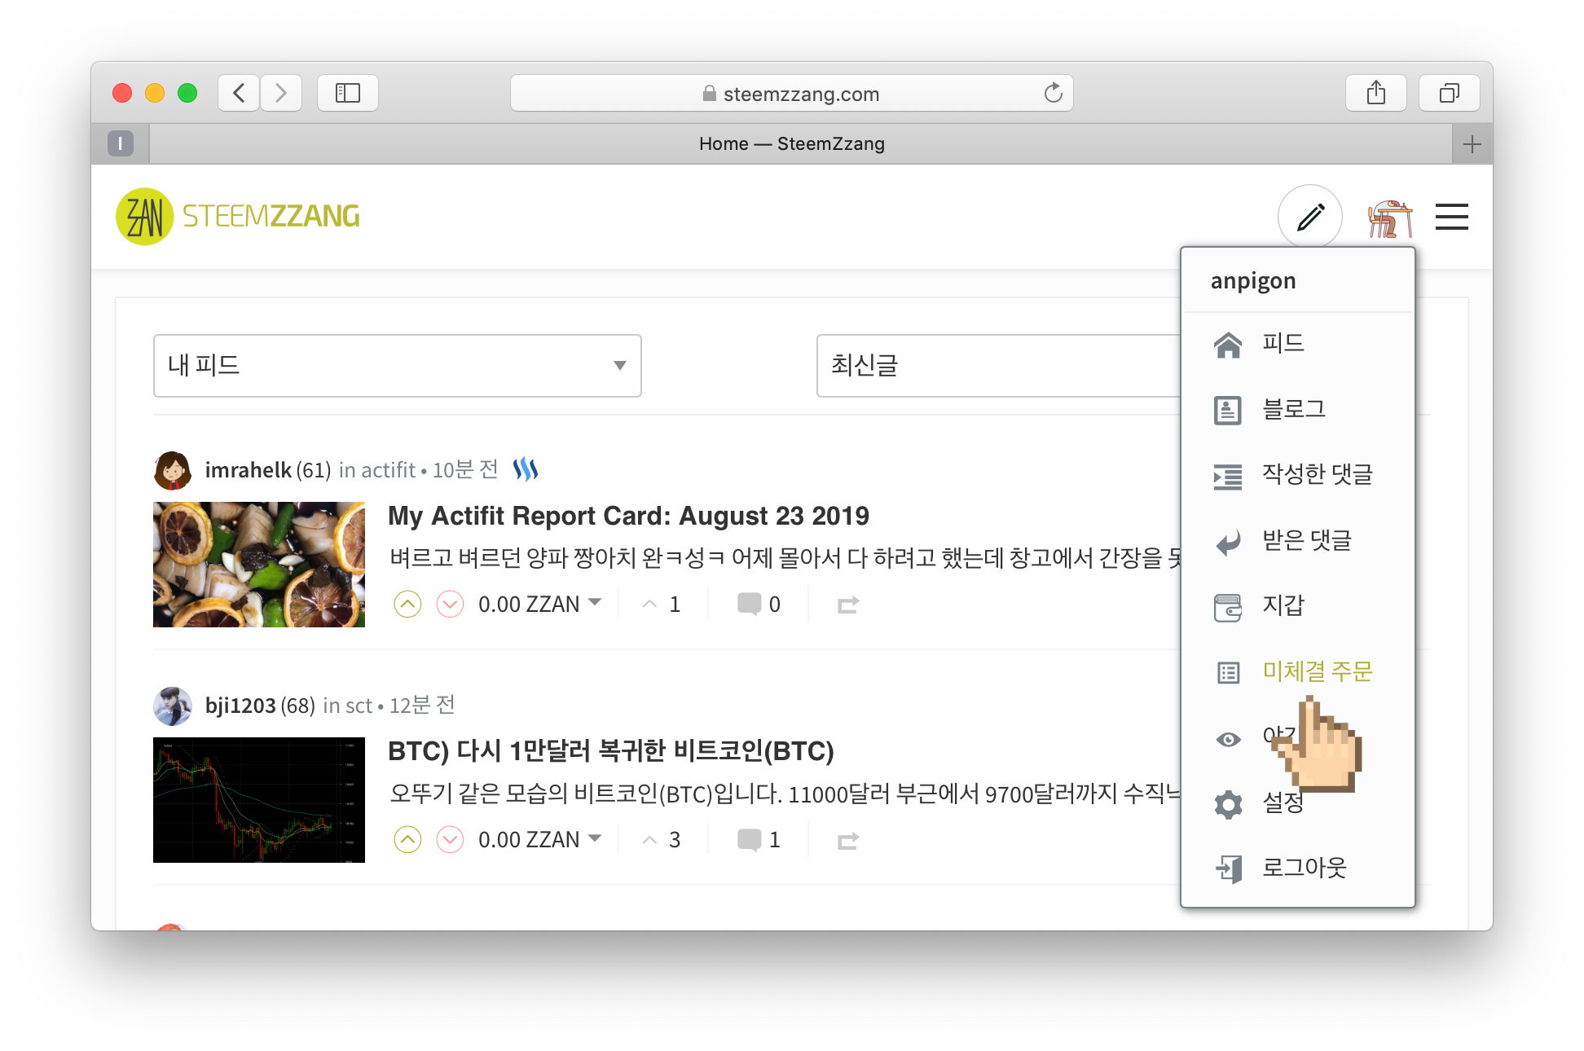Visit bji1203's profile link

tap(240, 706)
